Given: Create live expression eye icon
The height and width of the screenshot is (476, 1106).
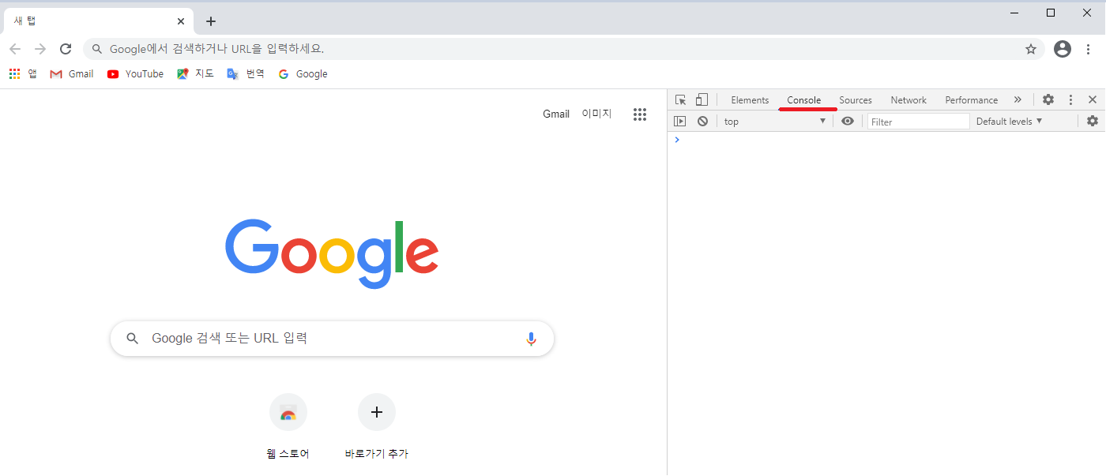Looking at the screenshot, I should point(848,121).
